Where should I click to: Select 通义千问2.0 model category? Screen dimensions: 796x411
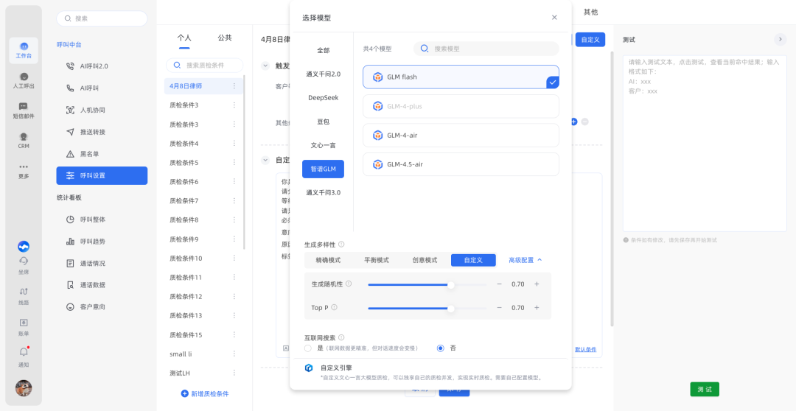(x=323, y=74)
